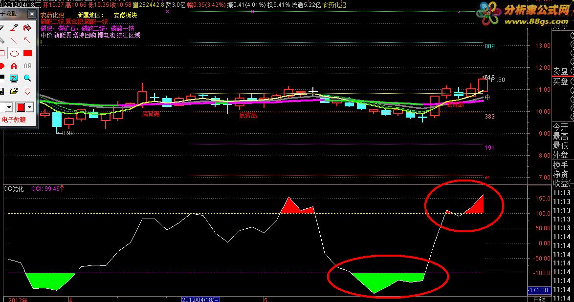574x302 pixels.
Task: Click the 增持回购 concept tag
Action: tap(85, 36)
